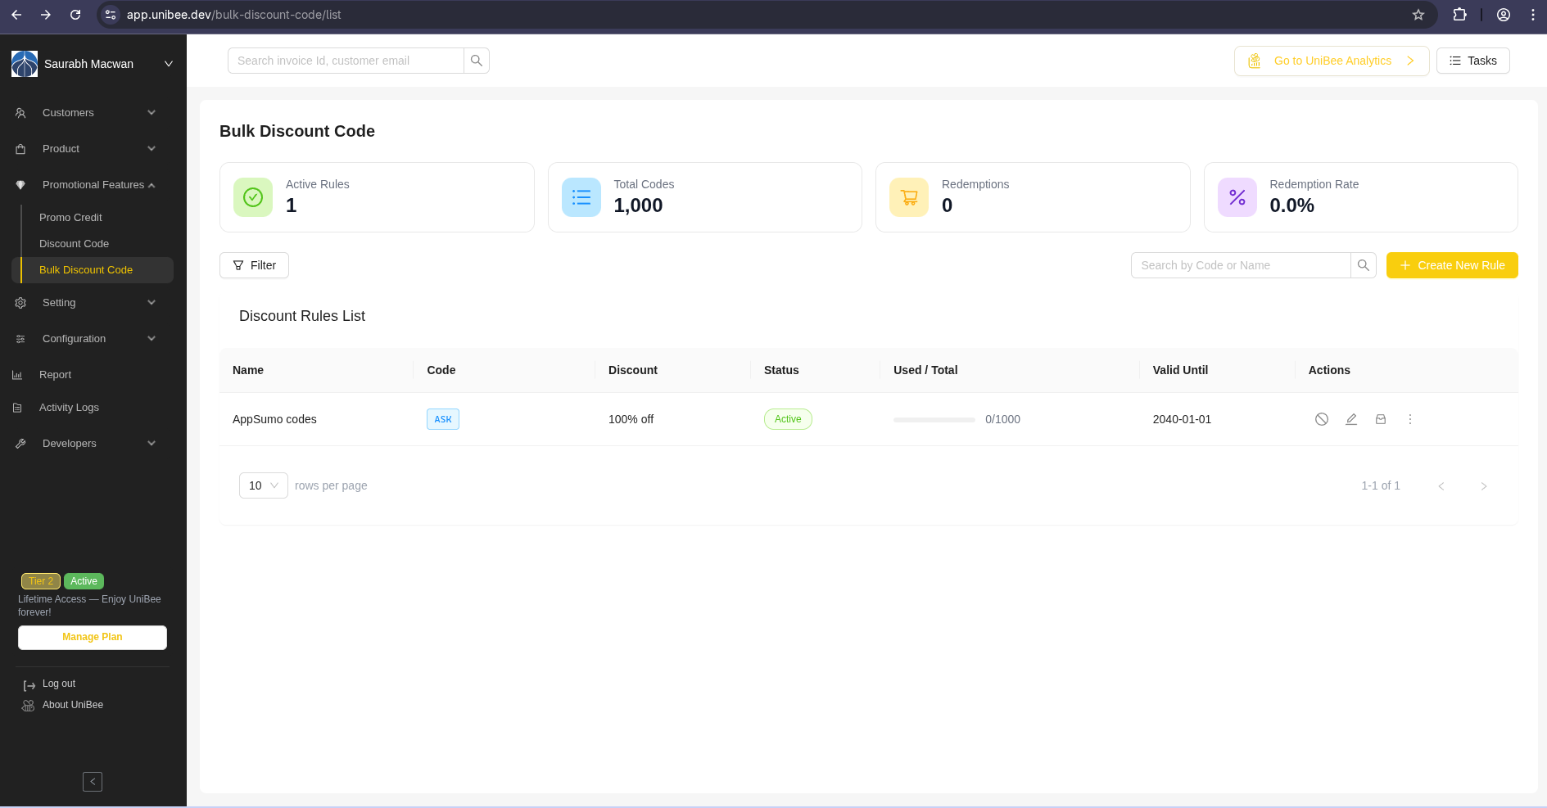This screenshot has width=1547, height=808.
Task: Go to Promo Credit in sidebar
Action: coord(70,218)
